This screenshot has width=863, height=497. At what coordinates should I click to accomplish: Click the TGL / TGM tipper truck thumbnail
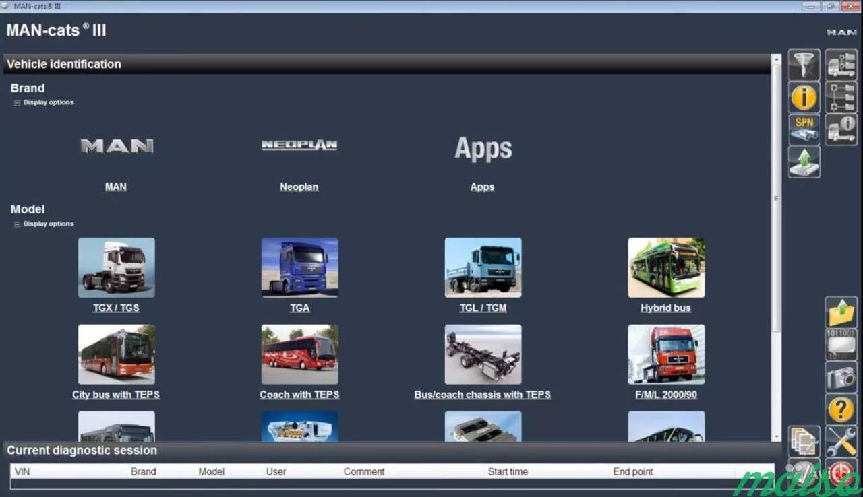click(x=483, y=267)
